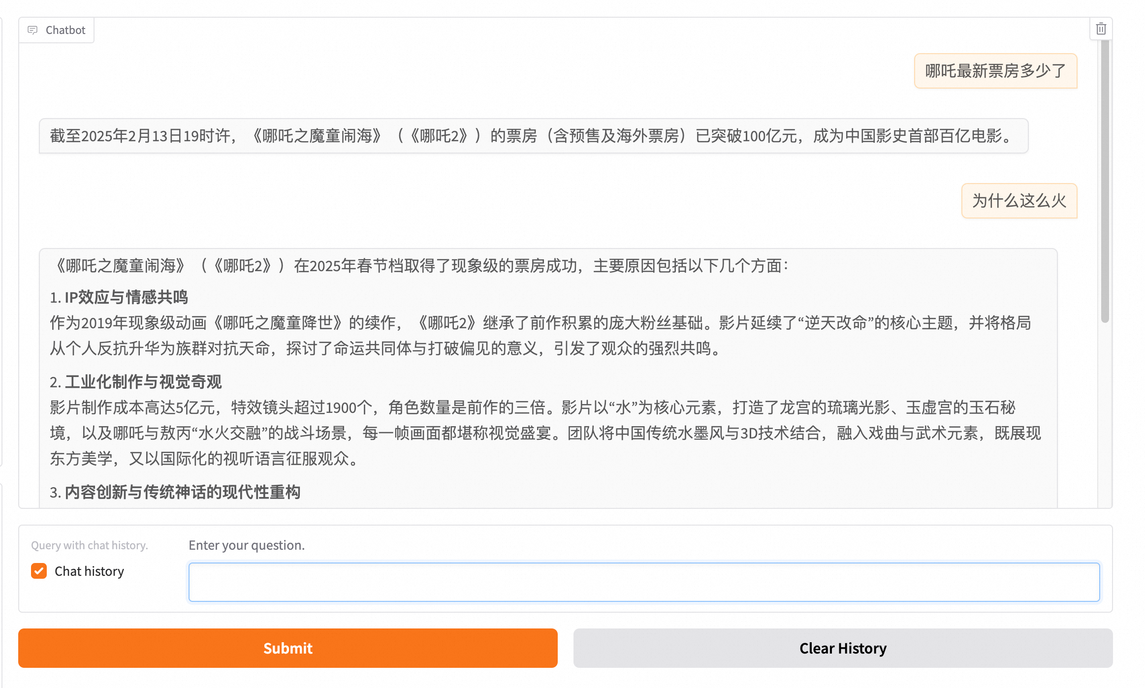Toggle the Chat history checkbox
The image size is (1145, 688).
pos(39,571)
